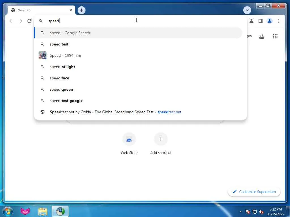Choose the 'speed test google' suggestion
This screenshot has width=290, height=217.
coord(138,101)
